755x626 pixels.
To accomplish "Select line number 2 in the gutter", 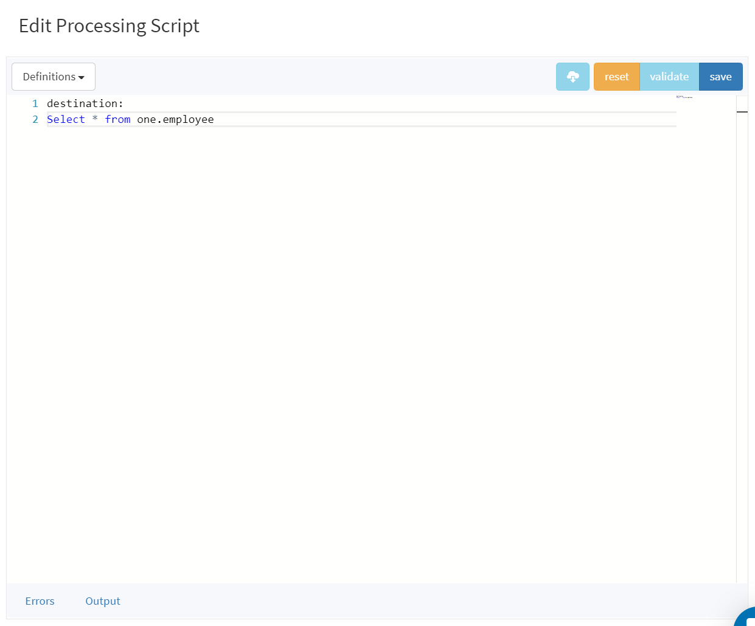I will click(x=35, y=119).
